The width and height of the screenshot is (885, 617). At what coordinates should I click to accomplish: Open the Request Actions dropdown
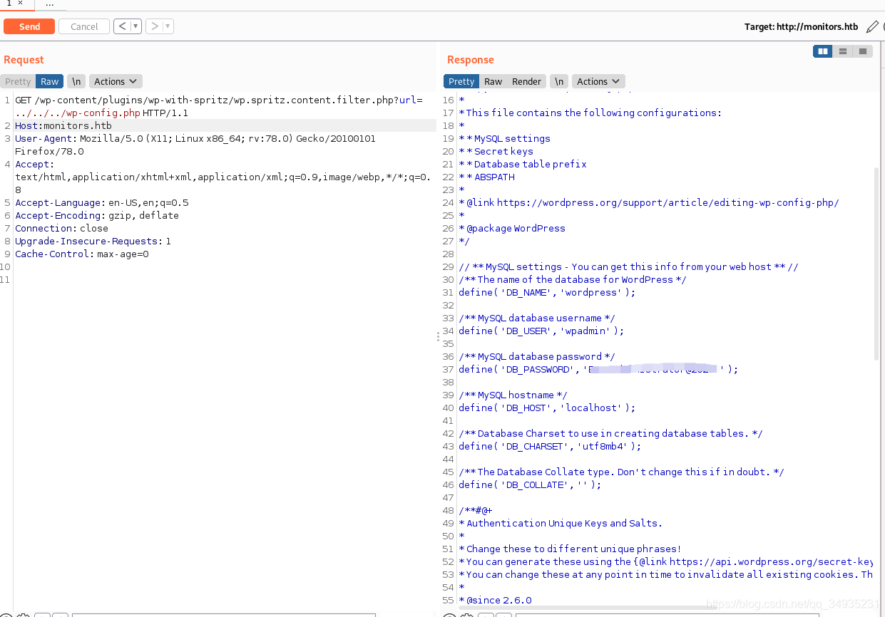pyautogui.click(x=116, y=81)
